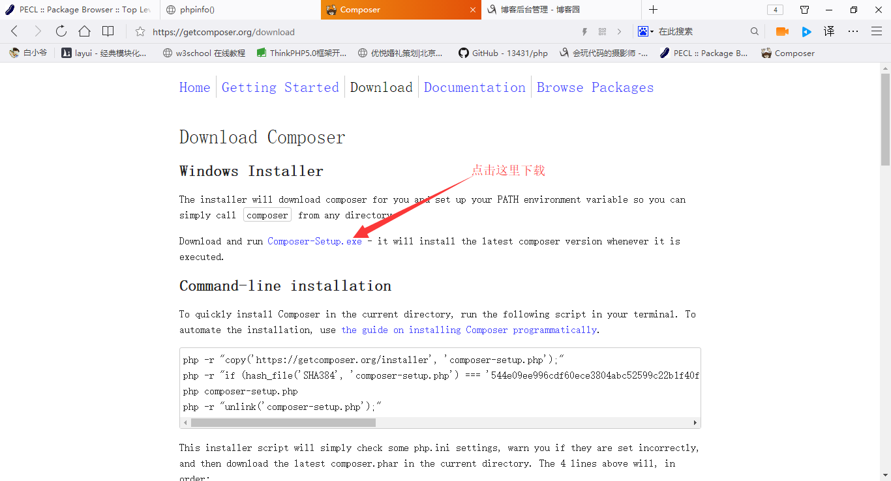Screen dimensions: 891x481
Task: Restore down the browser window
Action: 854,10
